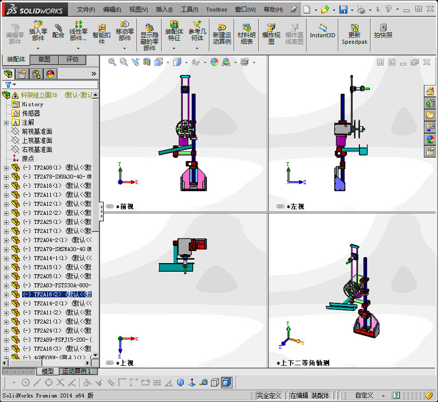
Task: Click Zoom to Fit in view toolbar
Action: pyautogui.click(x=112, y=62)
